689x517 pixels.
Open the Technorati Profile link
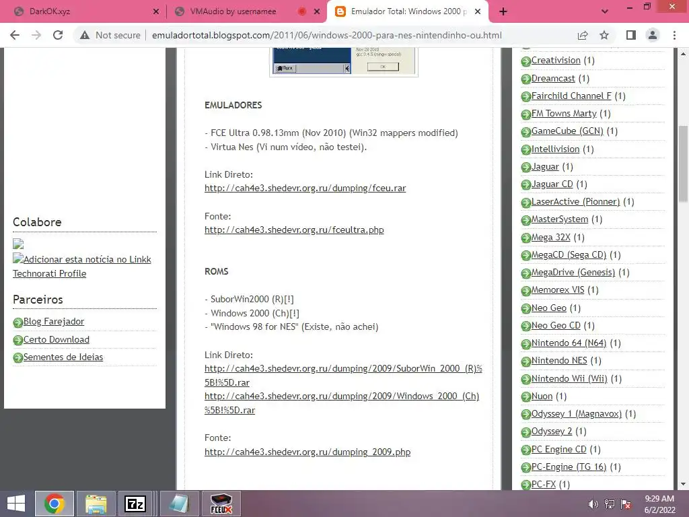click(x=49, y=273)
